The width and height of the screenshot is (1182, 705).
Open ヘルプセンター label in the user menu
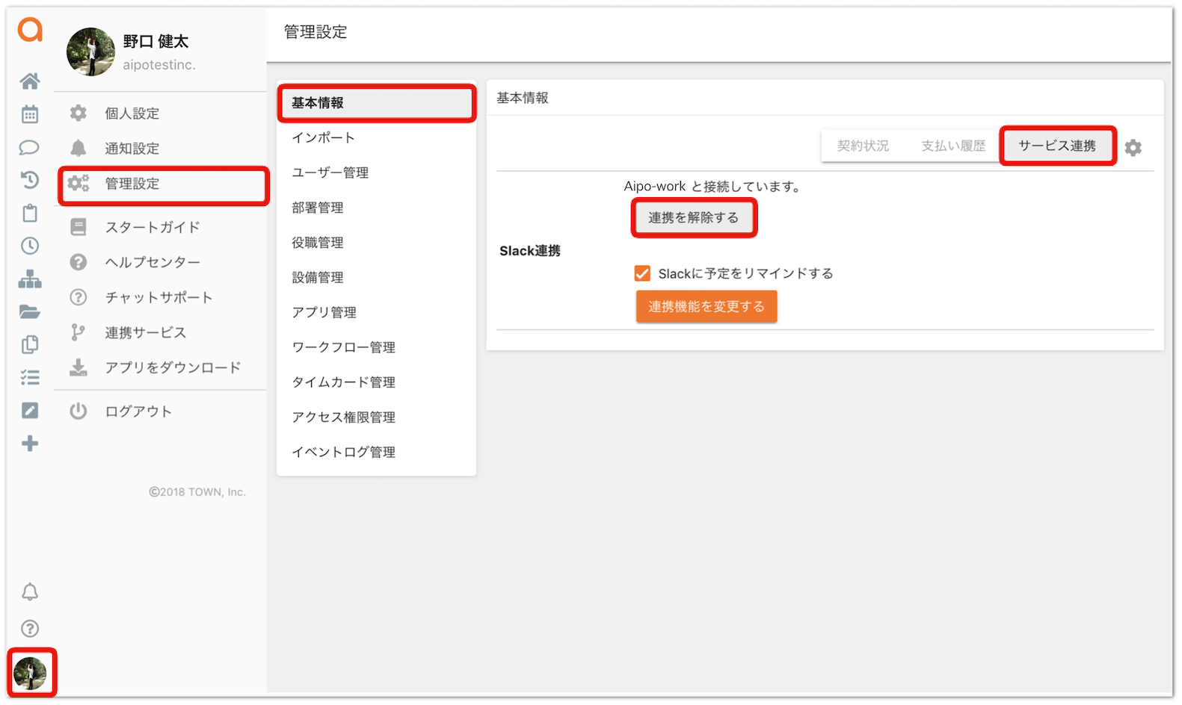click(x=153, y=262)
